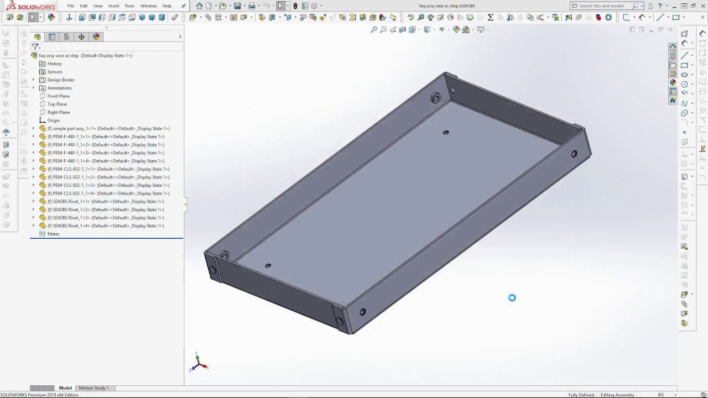
Task: Expand the Annotations folder
Action: [33, 88]
